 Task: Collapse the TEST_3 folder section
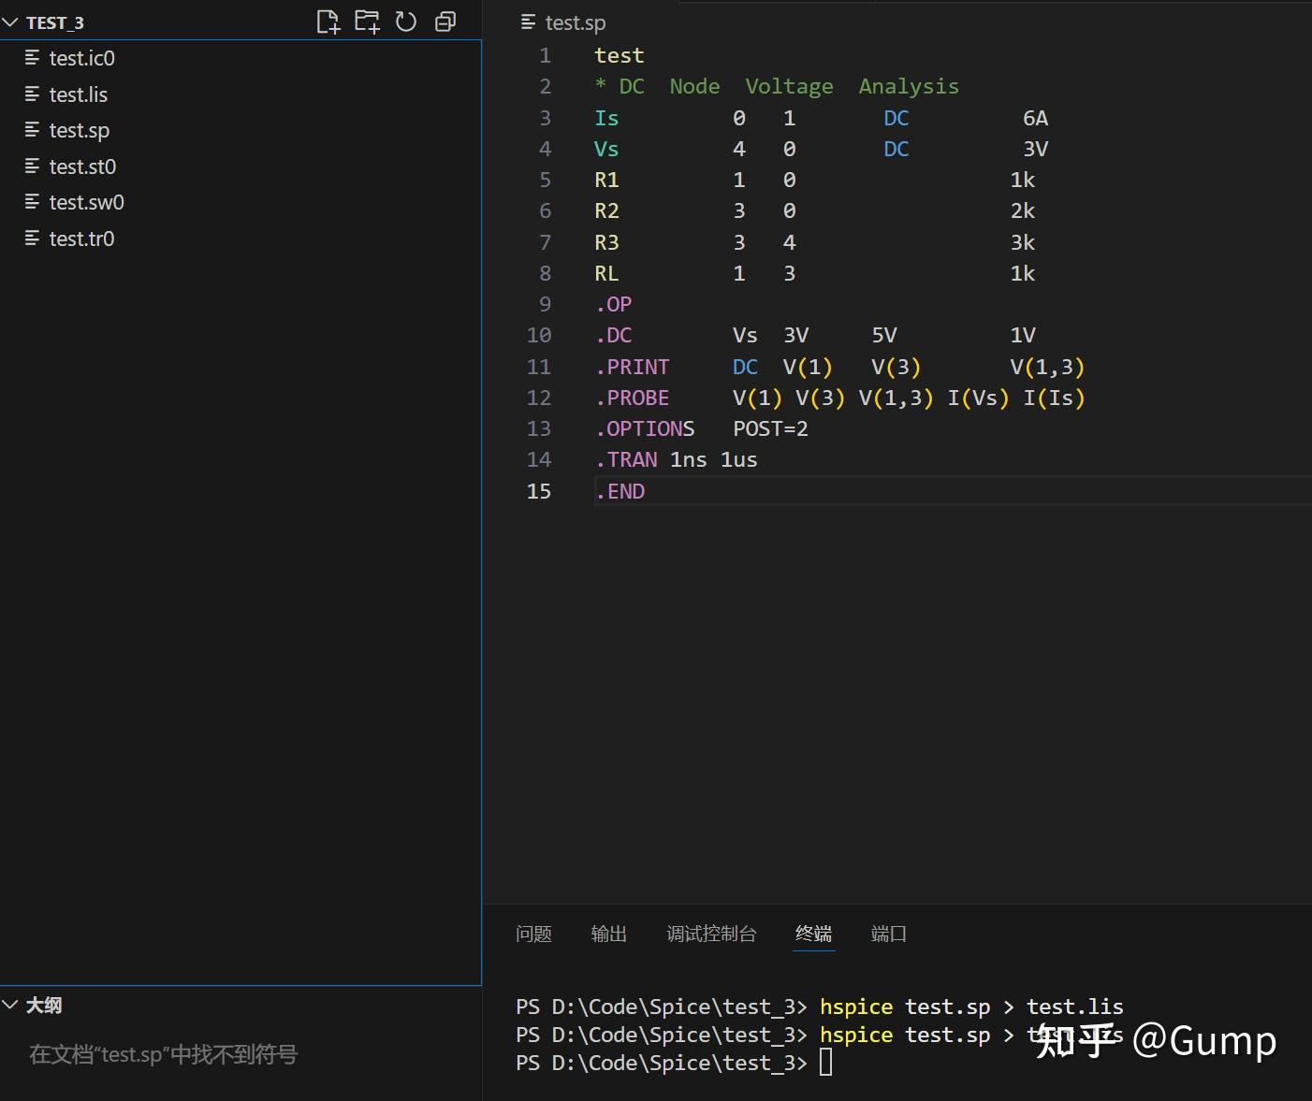tap(10, 22)
